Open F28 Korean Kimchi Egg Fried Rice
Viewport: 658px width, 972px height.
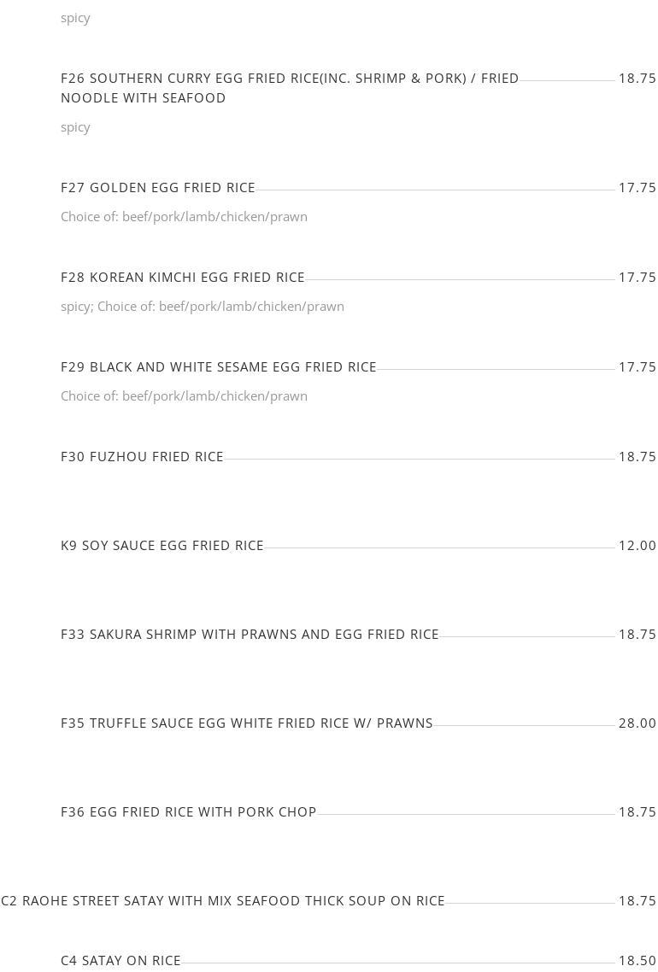pos(182,278)
